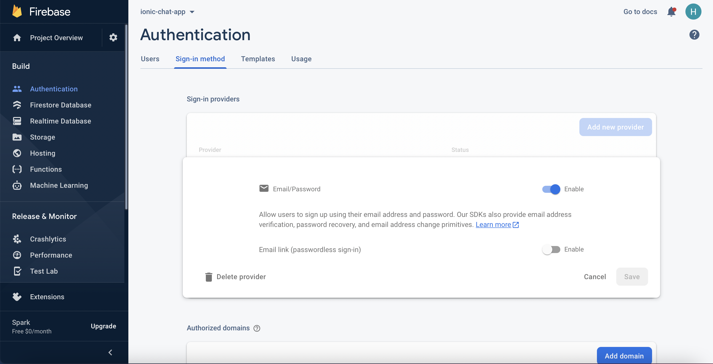
Task: Open the Templates tab
Action: 258,59
